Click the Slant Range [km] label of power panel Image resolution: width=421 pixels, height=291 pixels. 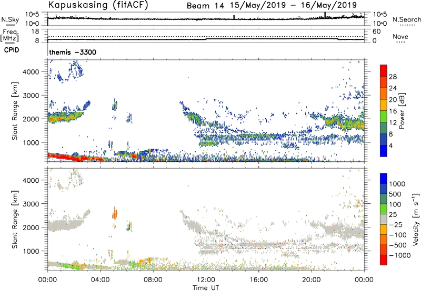tap(15, 111)
